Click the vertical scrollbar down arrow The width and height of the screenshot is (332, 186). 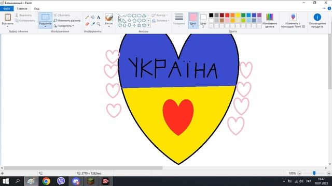[330, 164]
